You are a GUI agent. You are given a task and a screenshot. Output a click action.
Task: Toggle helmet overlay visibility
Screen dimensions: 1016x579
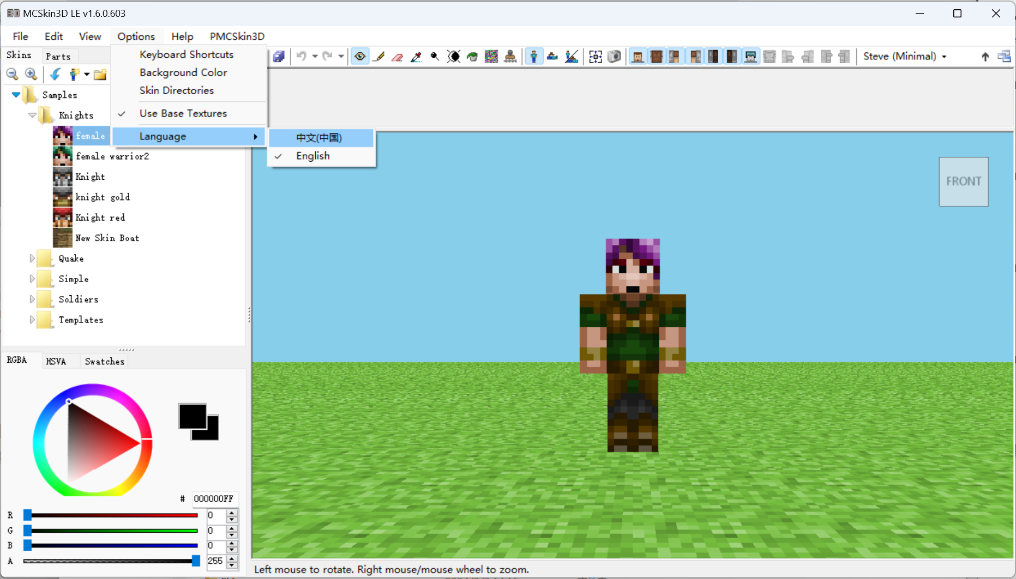point(750,57)
